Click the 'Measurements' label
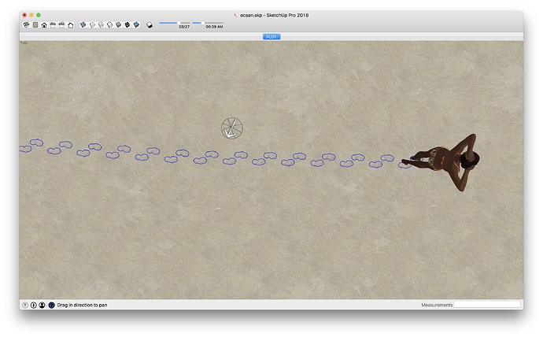Viewport: 543px width, 337px height. pos(437,305)
